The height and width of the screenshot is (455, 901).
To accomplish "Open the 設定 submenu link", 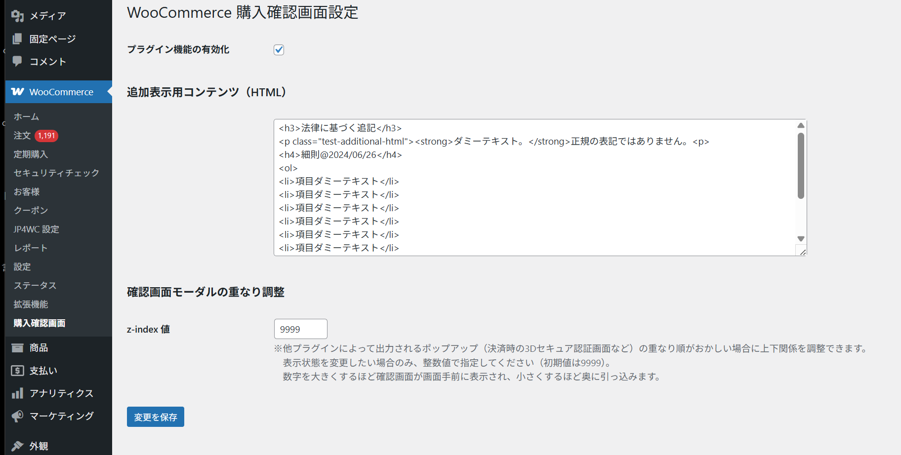I will tap(22, 267).
